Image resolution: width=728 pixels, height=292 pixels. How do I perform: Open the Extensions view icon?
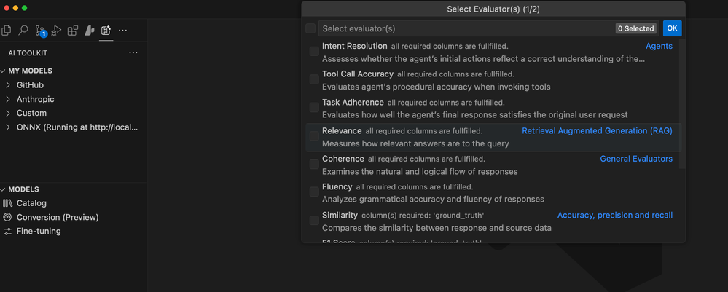[x=73, y=31]
